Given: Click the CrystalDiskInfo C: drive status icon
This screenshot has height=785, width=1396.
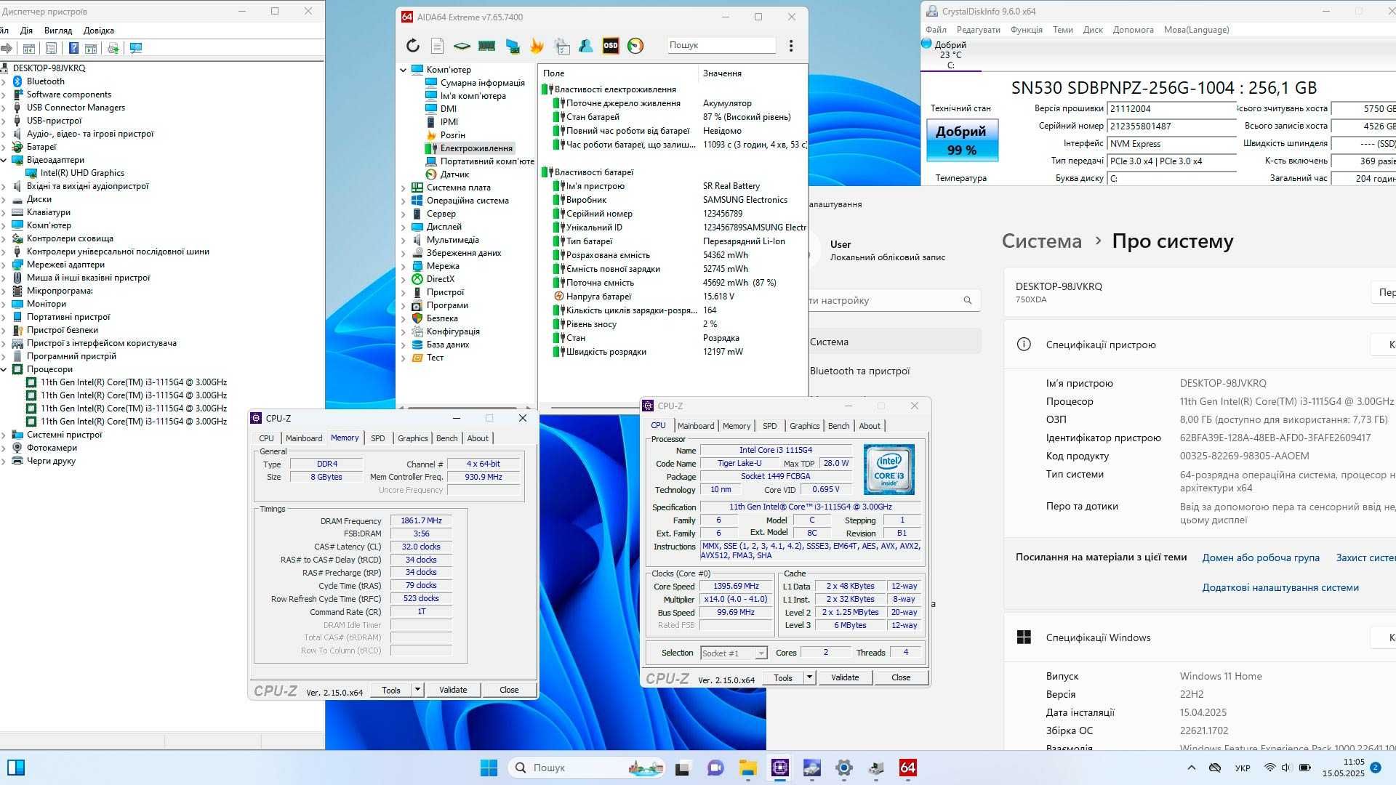Looking at the screenshot, I should 926,44.
